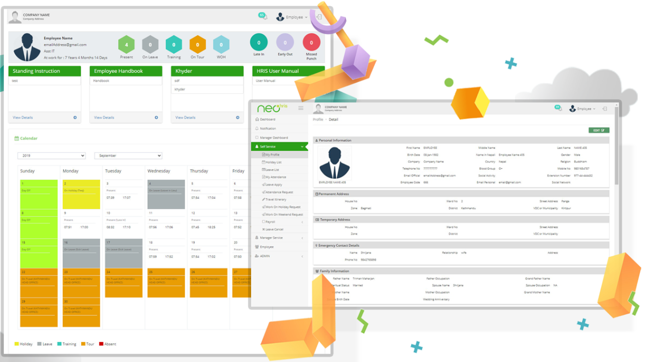Open year dropdown showing 2019
Image resolution: width=653 pixels, height=362 pixels.
51,156
